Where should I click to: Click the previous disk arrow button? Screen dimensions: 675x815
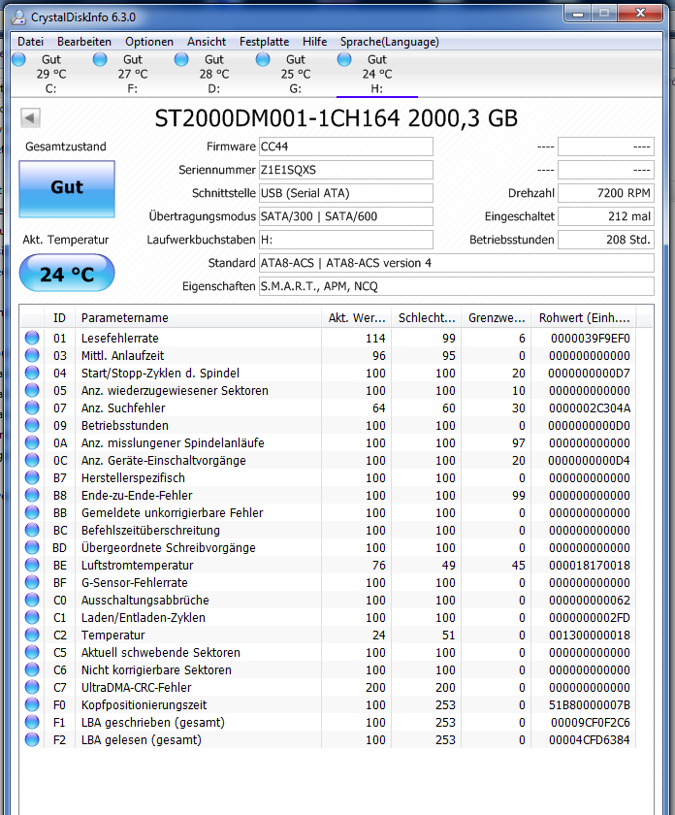click(30, 118)
